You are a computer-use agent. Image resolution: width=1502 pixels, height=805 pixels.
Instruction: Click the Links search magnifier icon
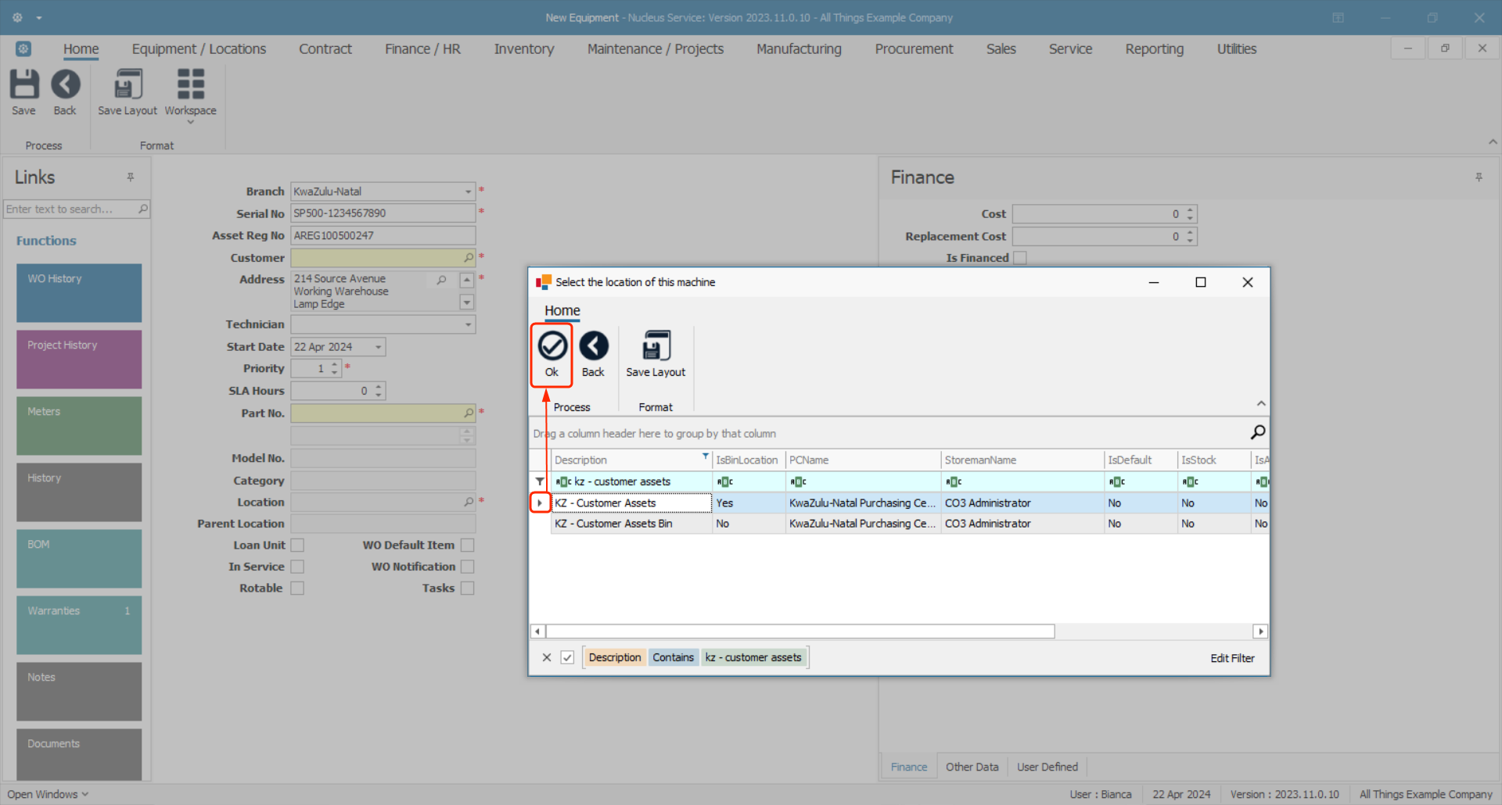pos(143,209)
